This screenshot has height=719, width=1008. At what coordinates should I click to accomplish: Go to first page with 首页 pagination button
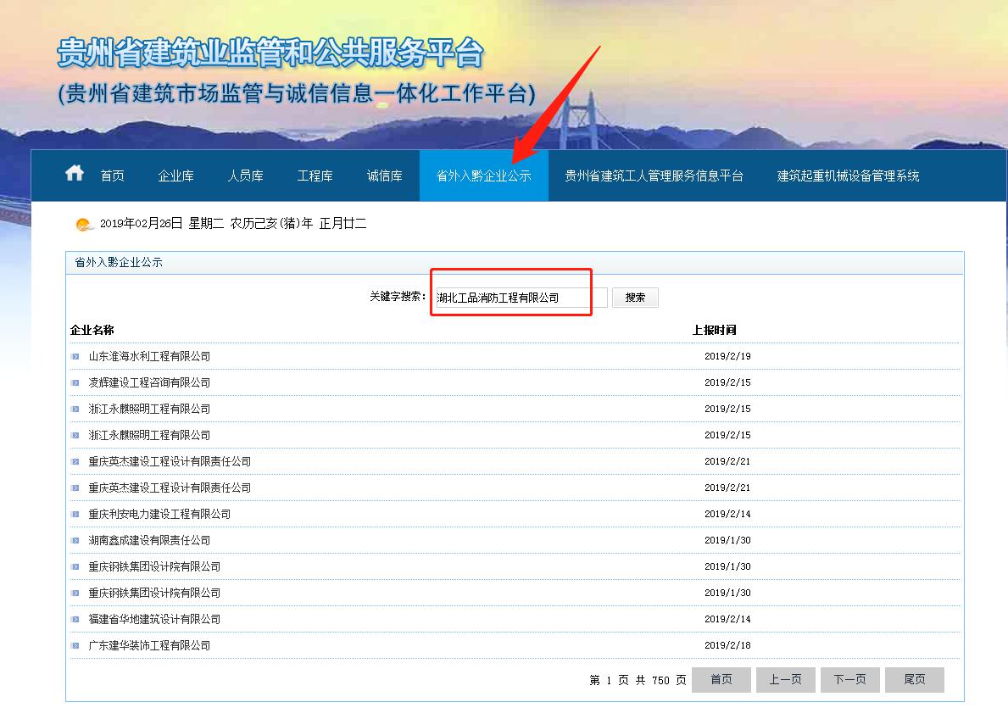coord(721,680)
